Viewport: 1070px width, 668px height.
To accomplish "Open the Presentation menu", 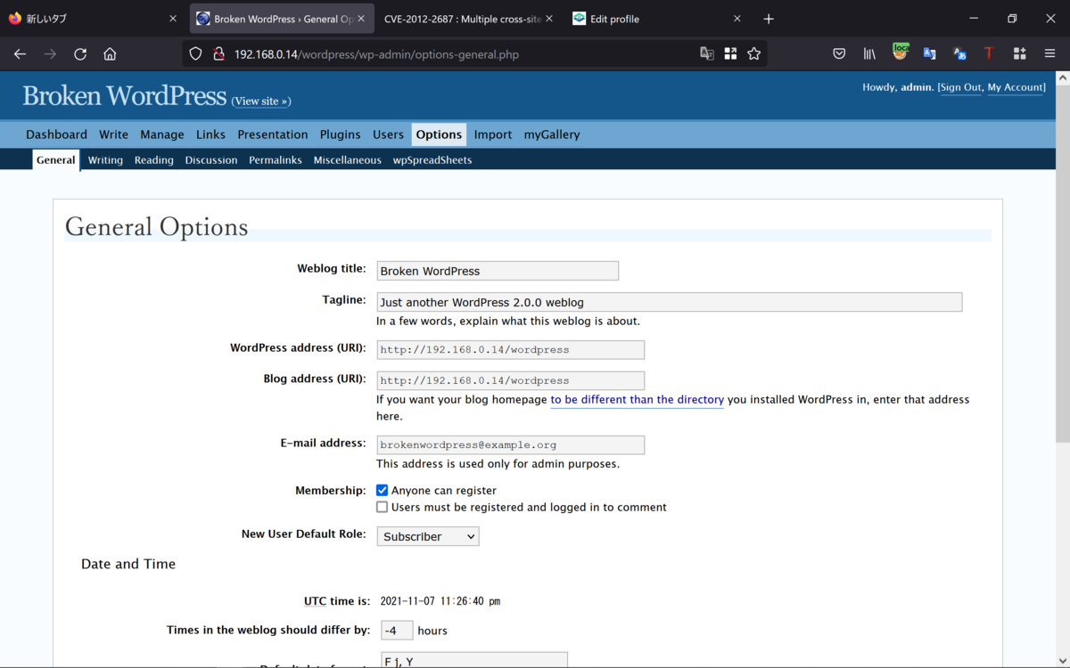I will tap(273, 134).
